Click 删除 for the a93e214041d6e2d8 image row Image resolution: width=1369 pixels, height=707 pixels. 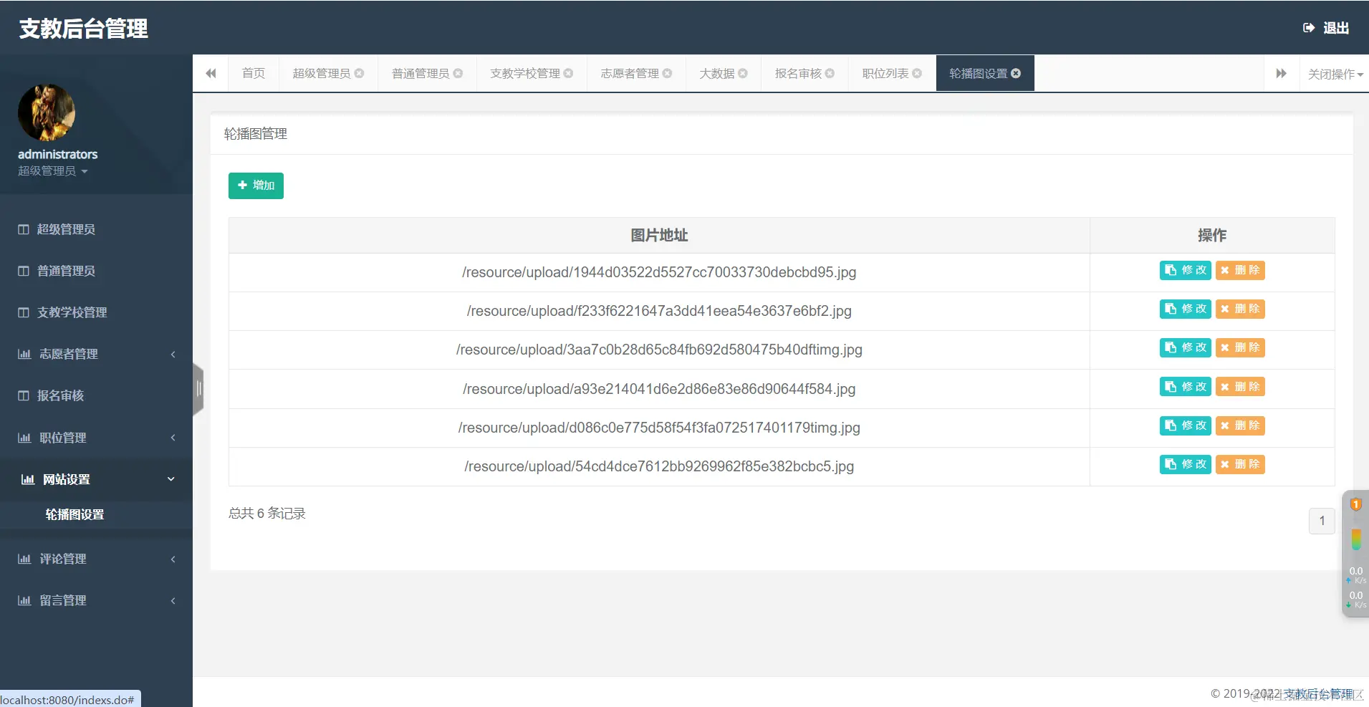point(1240,387)
